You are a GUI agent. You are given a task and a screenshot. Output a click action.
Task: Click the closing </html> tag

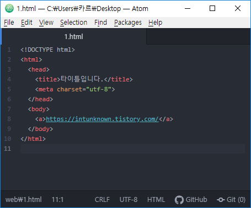point(33,139)
